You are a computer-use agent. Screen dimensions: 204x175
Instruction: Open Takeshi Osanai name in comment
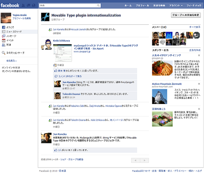click(x=71, y=94)
